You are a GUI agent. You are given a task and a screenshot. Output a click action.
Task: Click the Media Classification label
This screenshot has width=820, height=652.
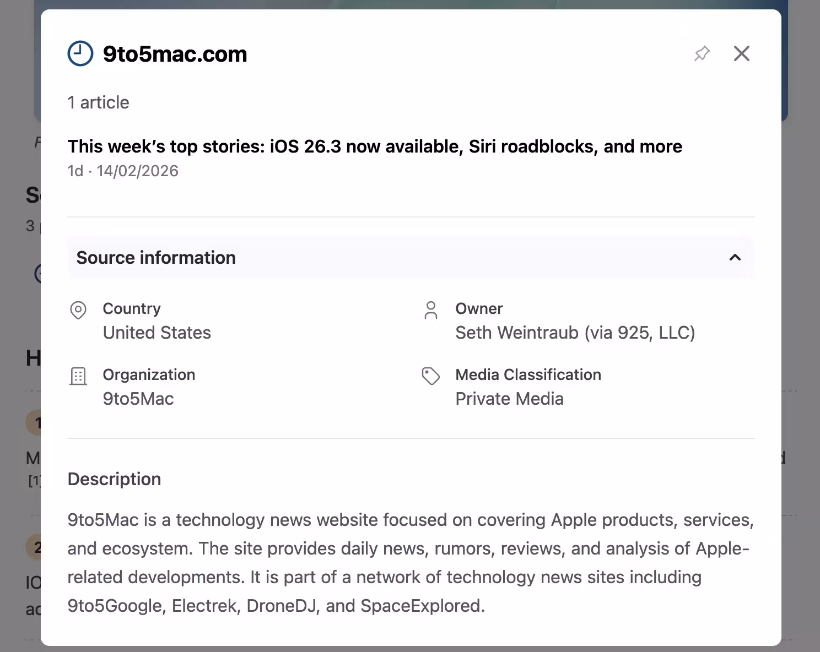[528, 374]
